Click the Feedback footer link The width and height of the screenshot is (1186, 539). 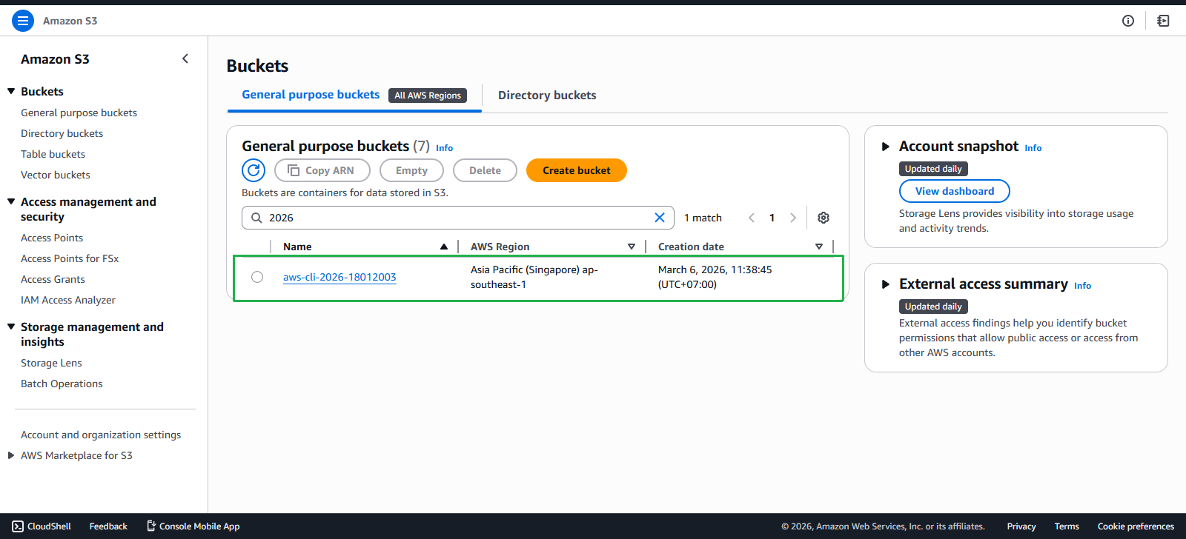108,526
